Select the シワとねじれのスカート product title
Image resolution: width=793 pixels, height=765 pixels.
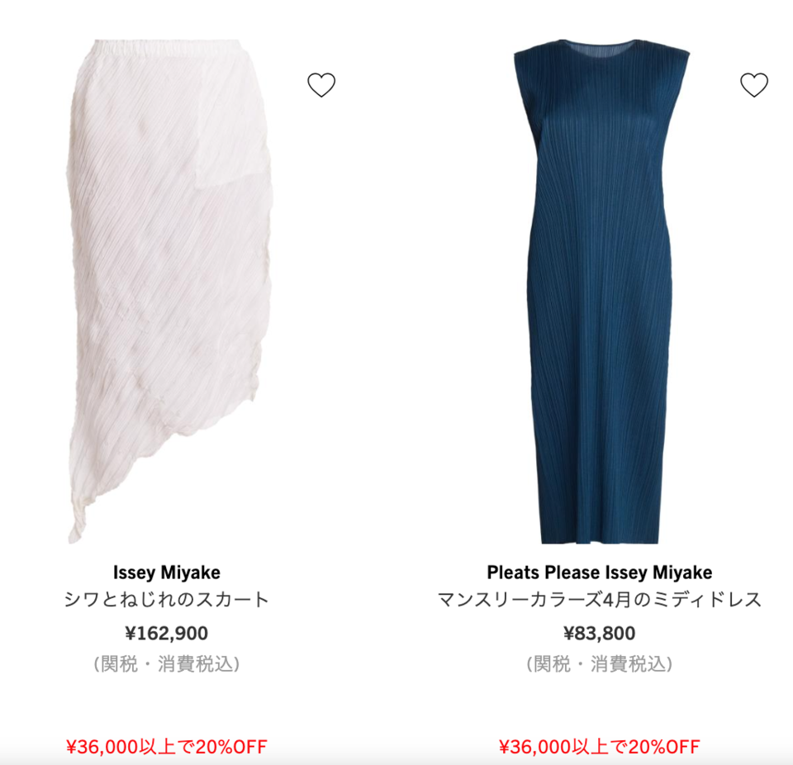[166, 600]
